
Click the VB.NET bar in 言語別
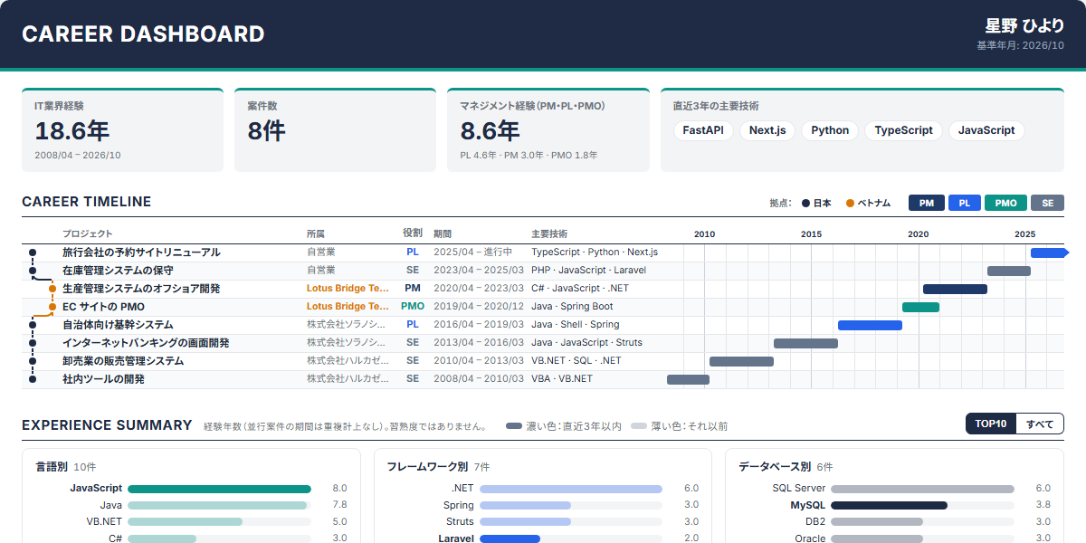point(186,522)
